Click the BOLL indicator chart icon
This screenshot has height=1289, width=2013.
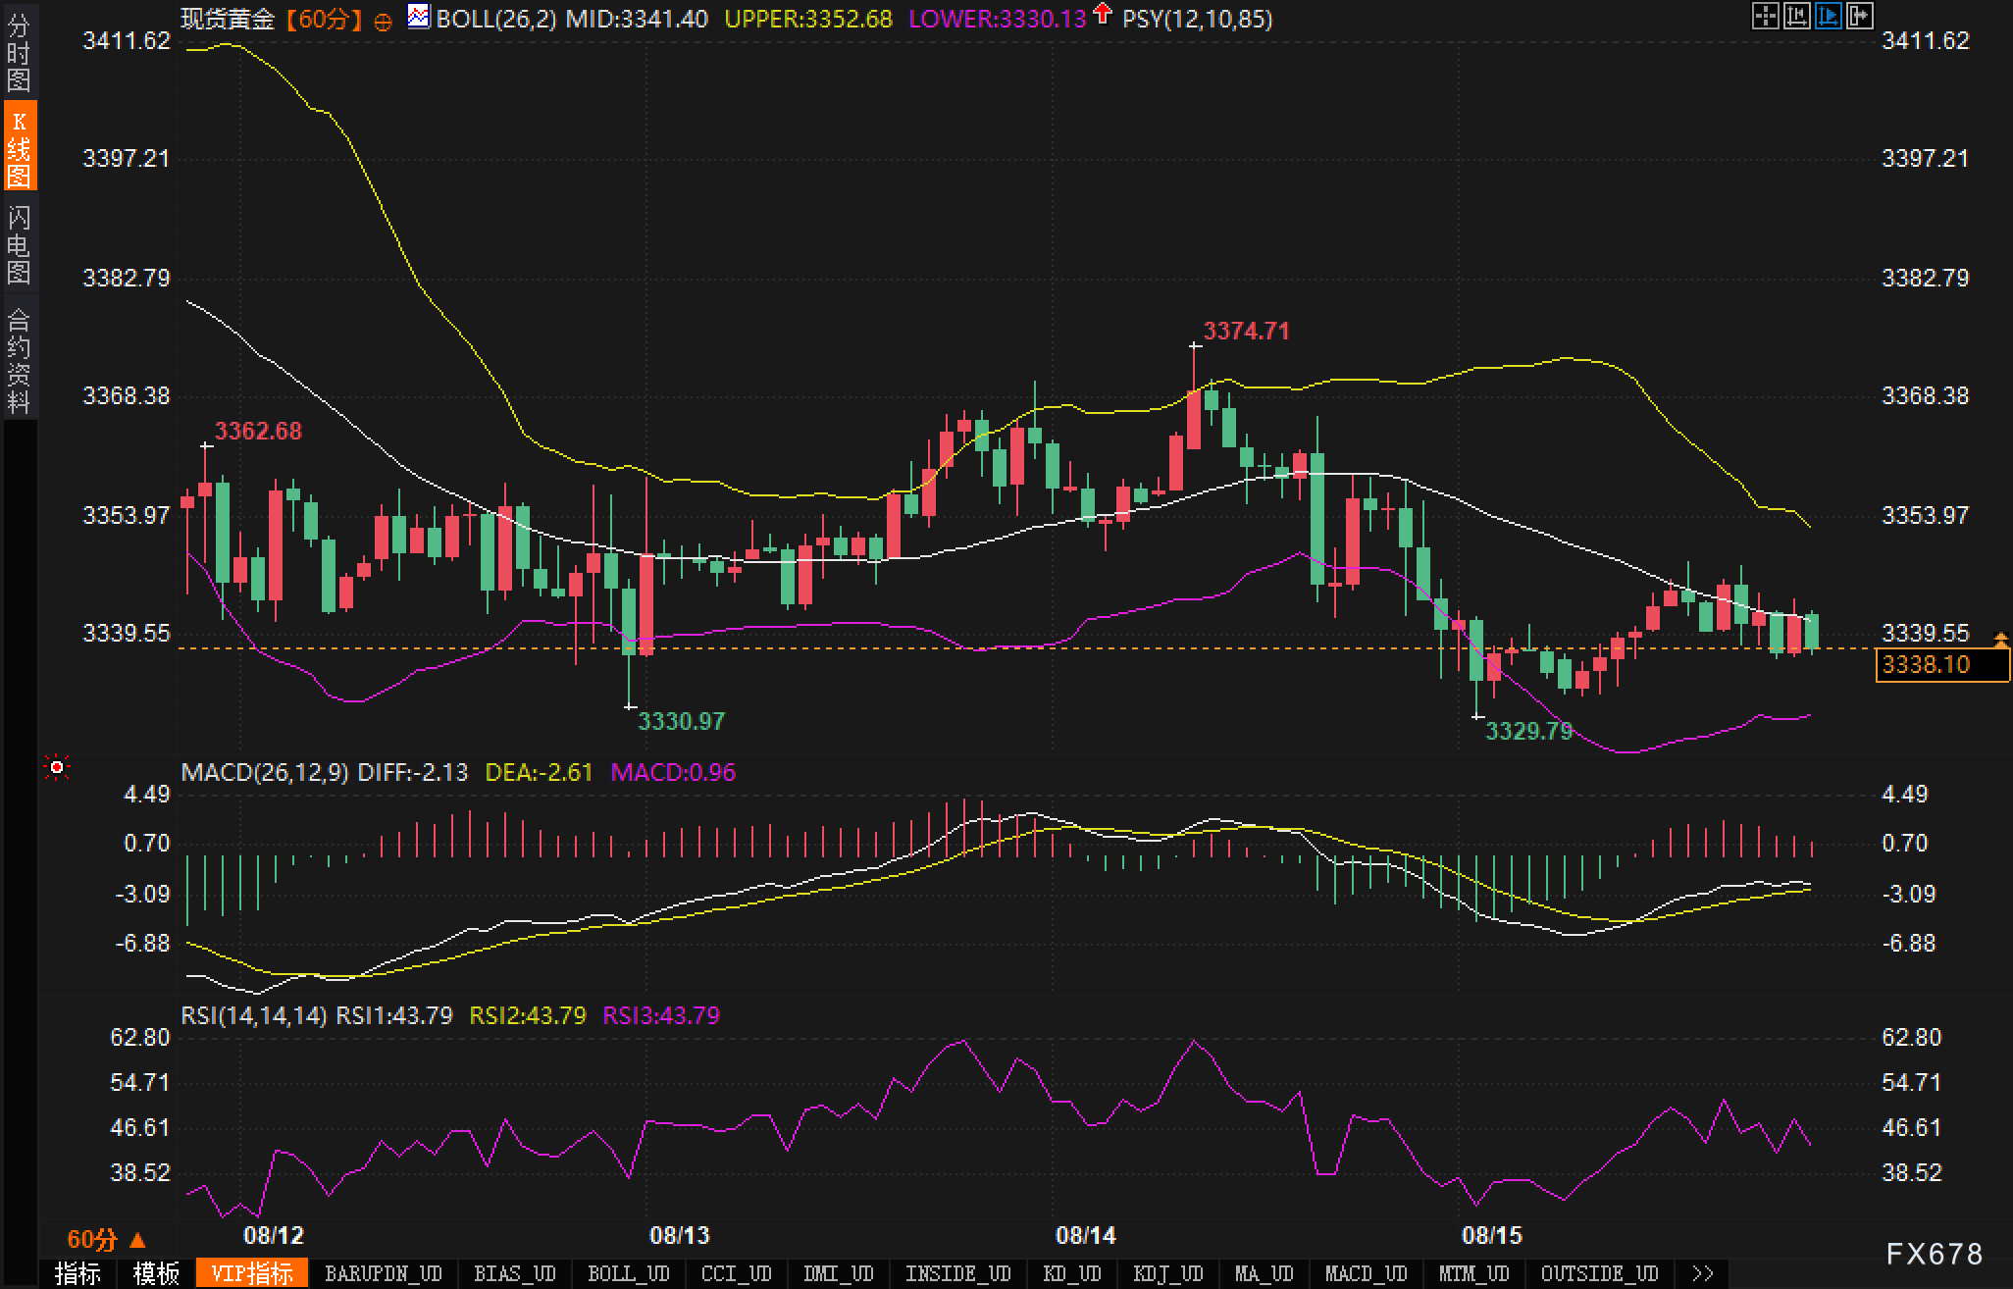pyautogui.click(x=419, y=17)
